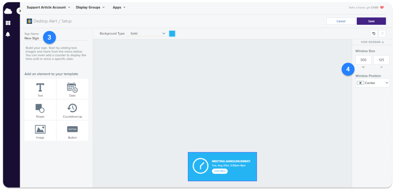Image resolution: width=397 pixels, height=192 pixels.
Task: Click the redo icon
Action: click(x=383, y=34)
